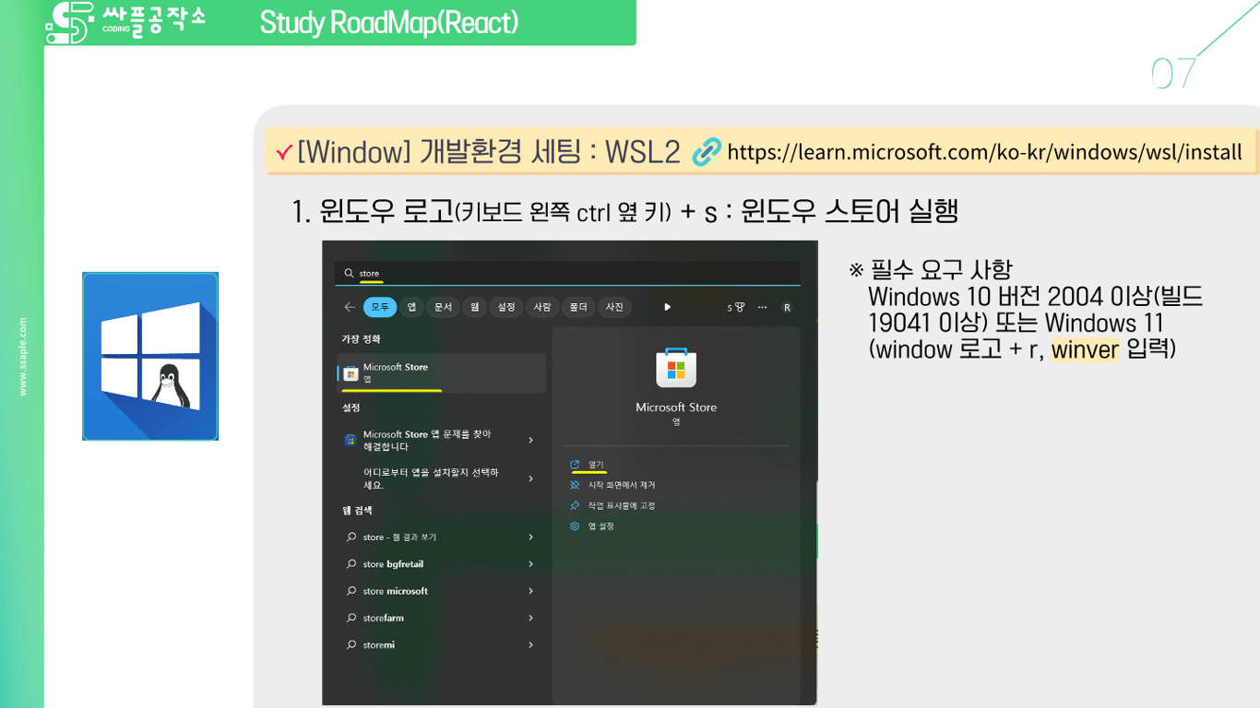Select the 설정 (Settings) filter tab
Screen dimensions: 1260x708
(506, 307)
